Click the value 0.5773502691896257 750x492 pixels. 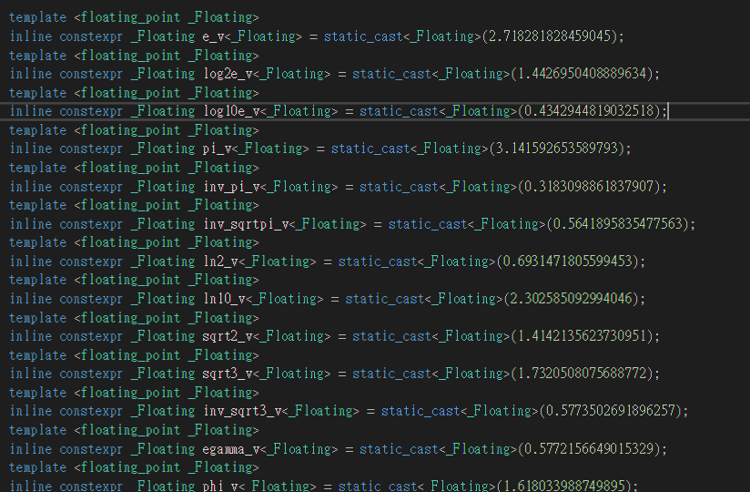point(611,410)
